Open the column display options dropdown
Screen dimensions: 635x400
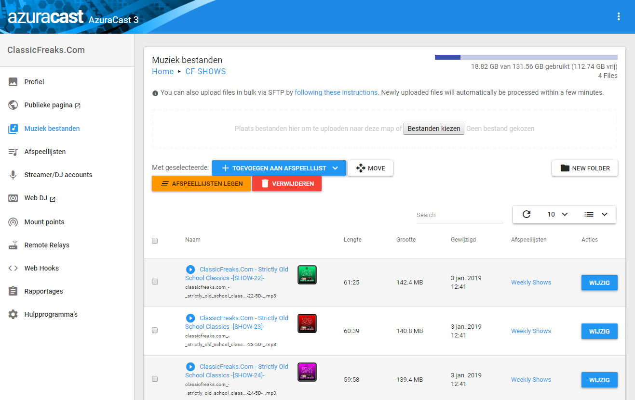596,214
